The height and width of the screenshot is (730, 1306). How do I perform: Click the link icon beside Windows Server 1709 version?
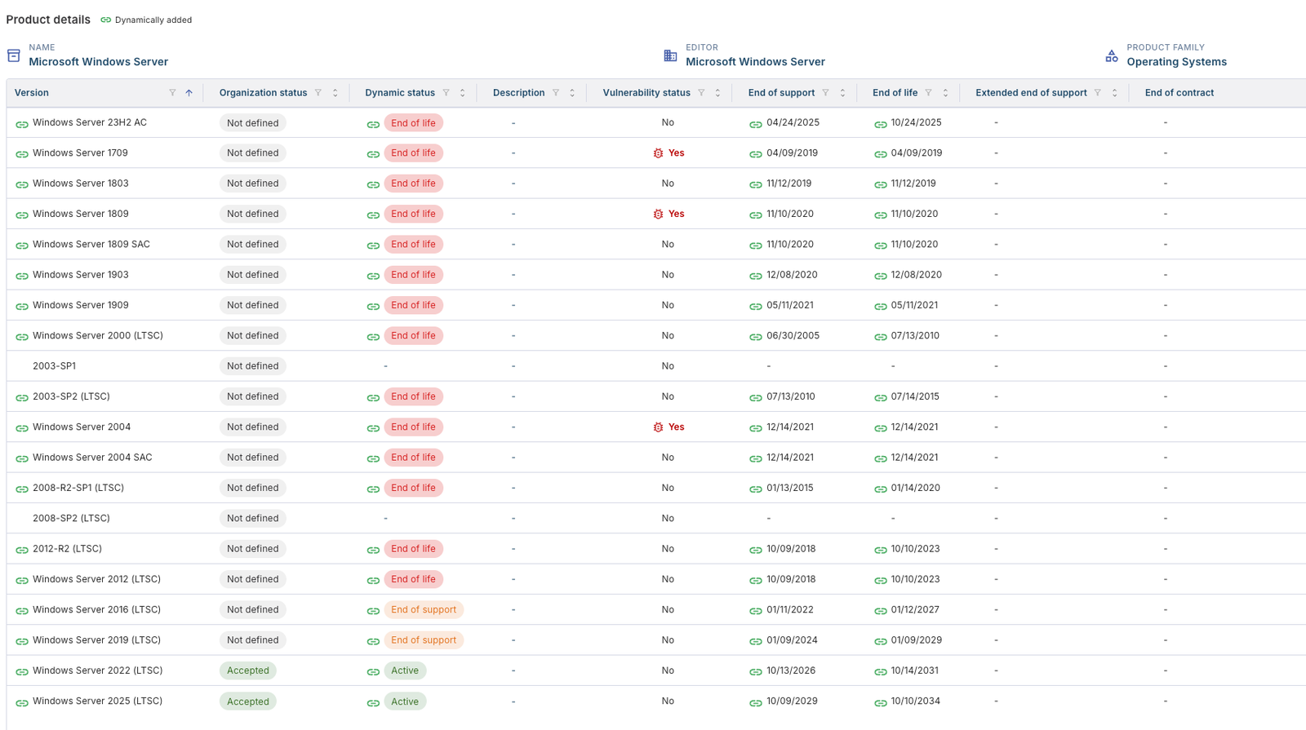pos(22,154)
